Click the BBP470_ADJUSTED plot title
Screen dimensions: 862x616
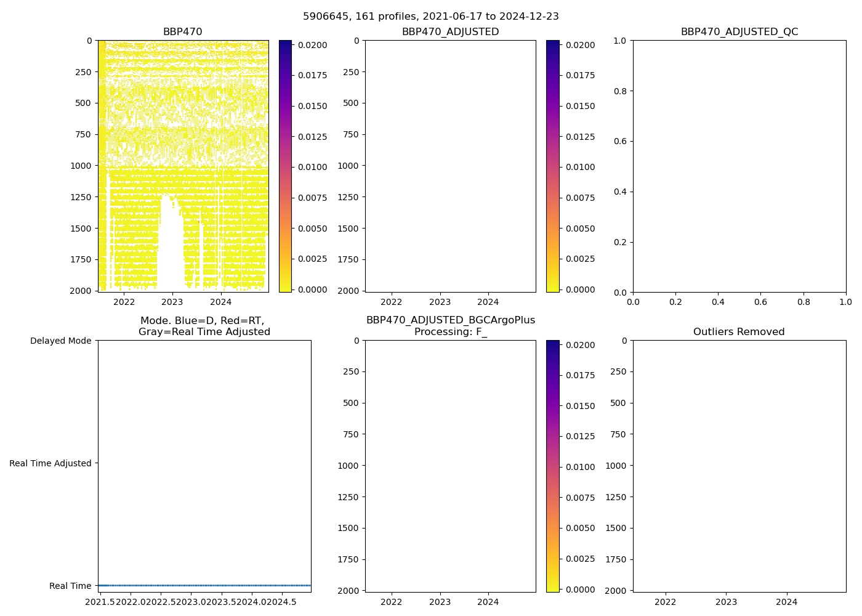pyautogui.click(x=450, y=32)
